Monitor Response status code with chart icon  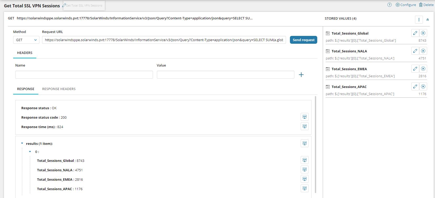[305, 117]
